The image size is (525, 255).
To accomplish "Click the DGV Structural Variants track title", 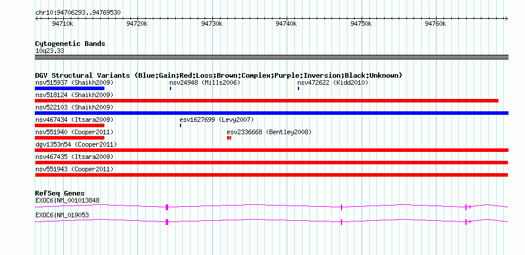I will pyautogui.click(x=219, y=75).
